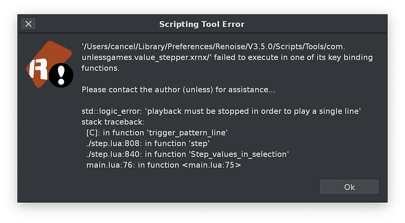Click the std::logic_error message line
The image size is (405, 223).
pyautogui.click(x=221, y=112)
